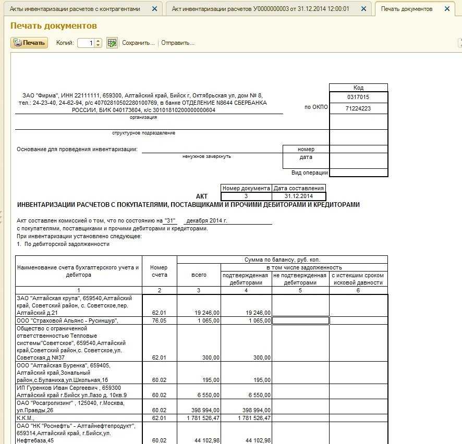Close the Печать документов tab
Screen dimensions: 462x444
point(447,9)
